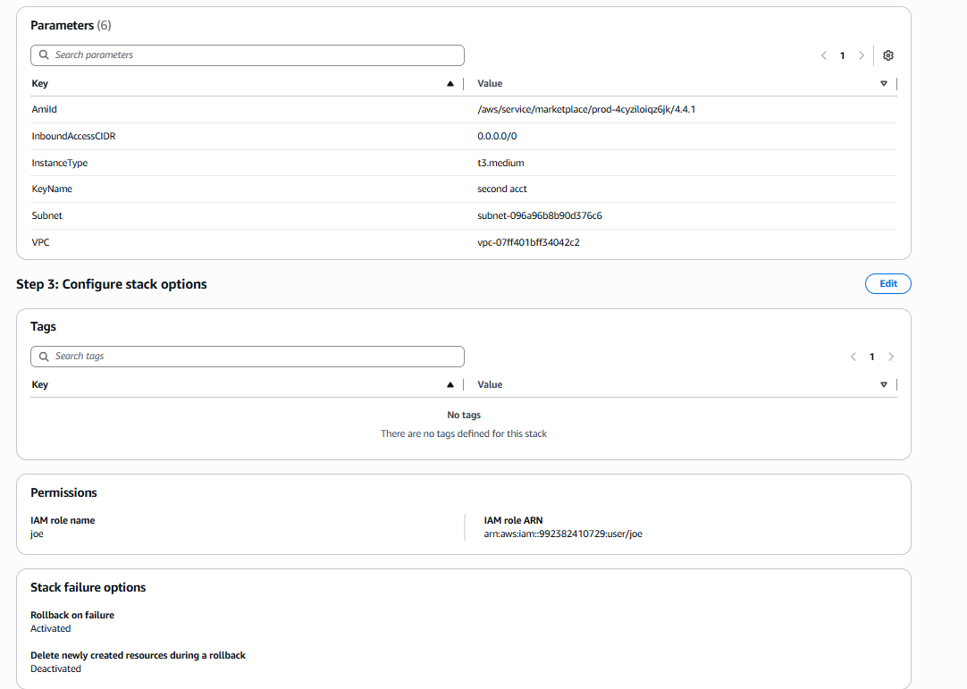Select page 1 in Parameters pagination
The height and width of the screenshot is (689, 967).
tap(842, 55)
